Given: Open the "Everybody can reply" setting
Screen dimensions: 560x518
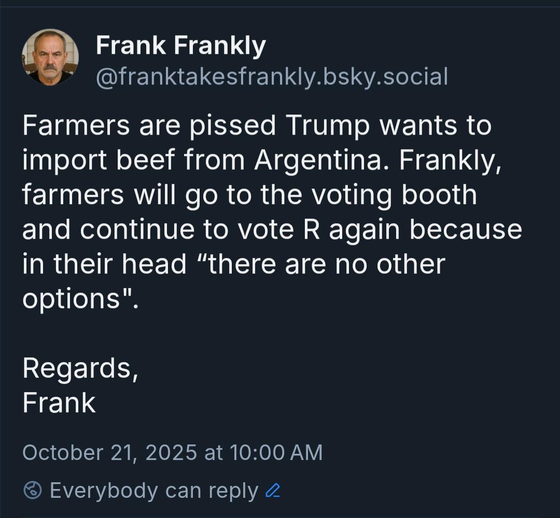Looking at the screenshot, I should point(154,491).
